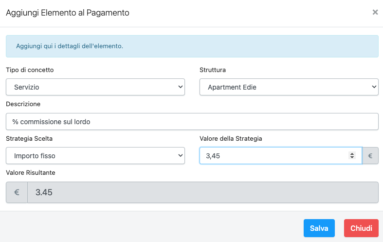Image resolution: width=383 pixels, height=242 pixels.
Task: Click the Descrizione text field
Action: point(192,122)
